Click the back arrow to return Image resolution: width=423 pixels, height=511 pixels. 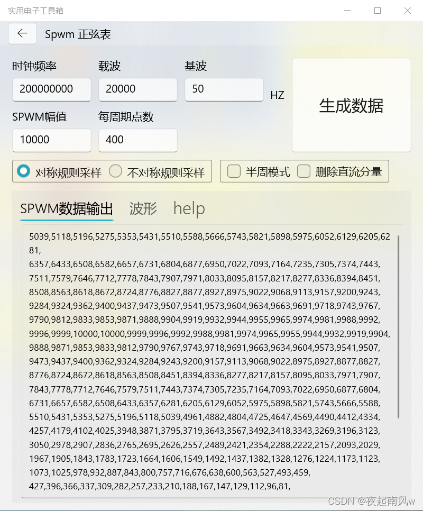click(x=22, y=33)
